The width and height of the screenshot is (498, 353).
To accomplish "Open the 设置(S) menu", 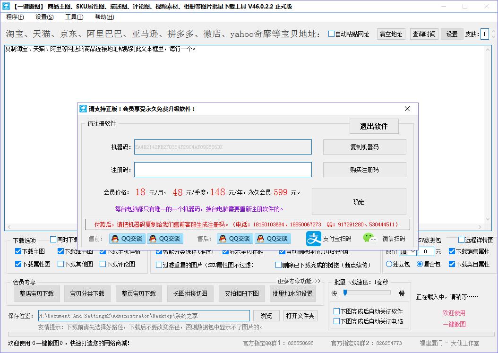I will (x=44, y=17).
